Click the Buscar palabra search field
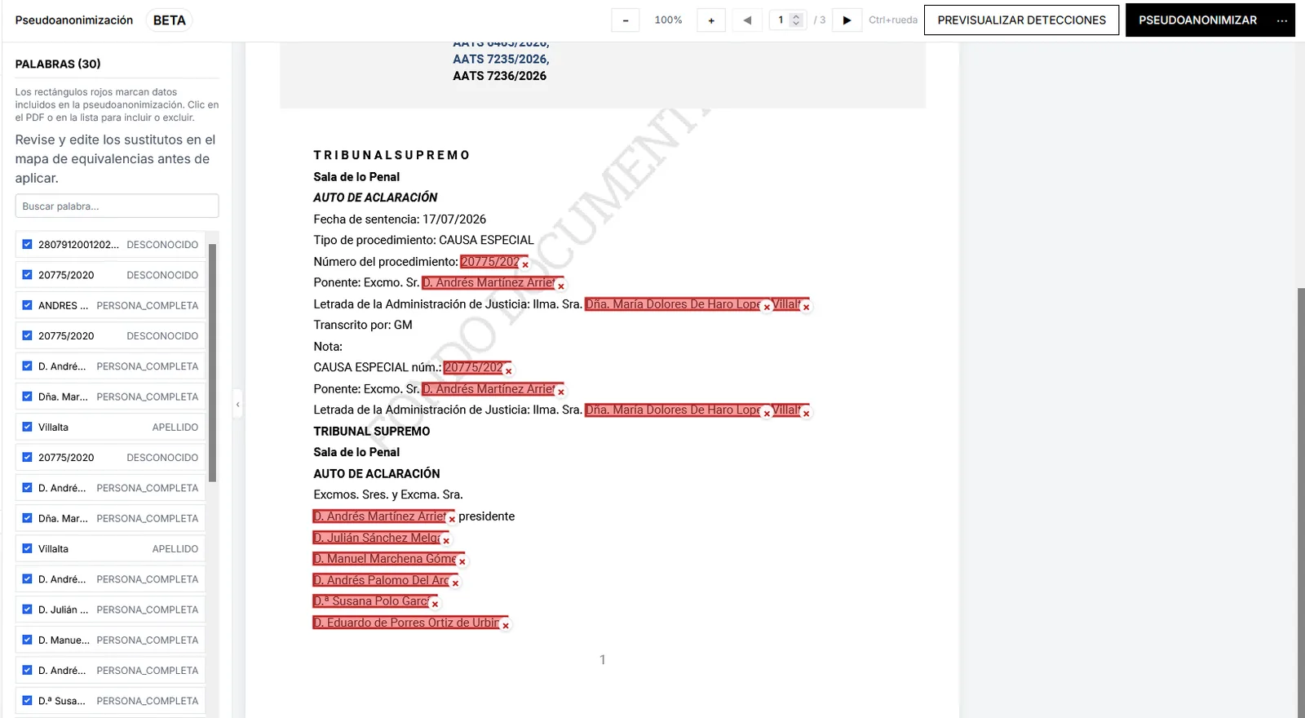This screenshot has height=718, width=1305. pos(117,206)
